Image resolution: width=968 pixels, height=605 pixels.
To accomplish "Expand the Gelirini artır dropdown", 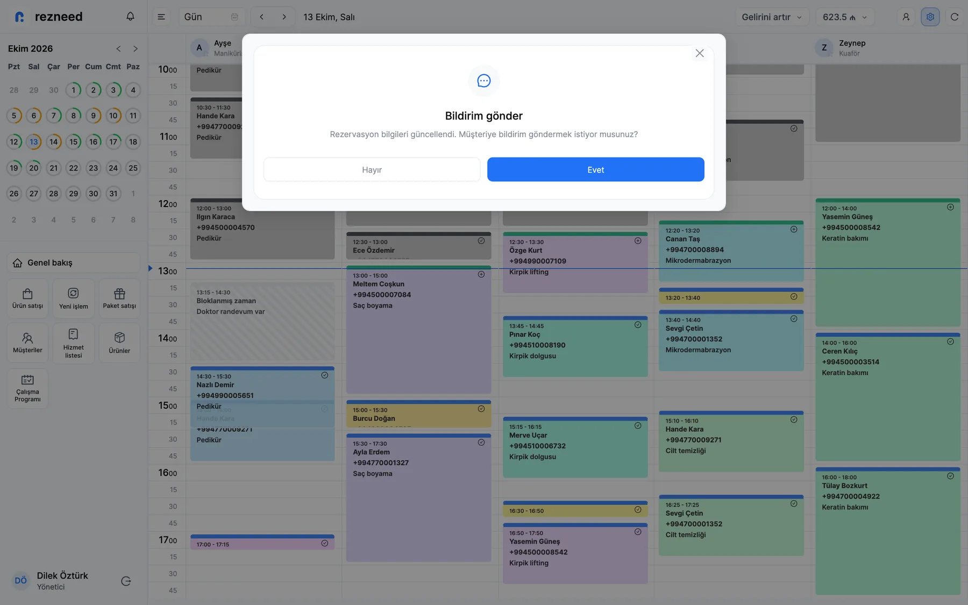I will pos(772,17).
